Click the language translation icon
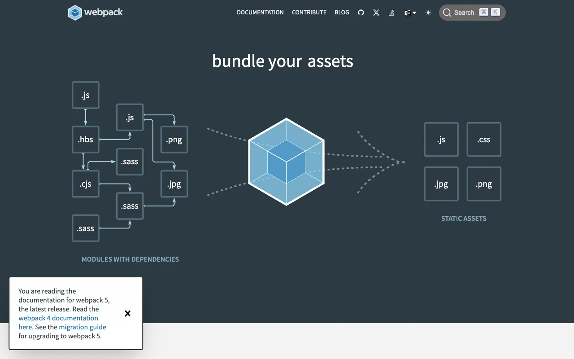574x359 pixels. (407, 13)
